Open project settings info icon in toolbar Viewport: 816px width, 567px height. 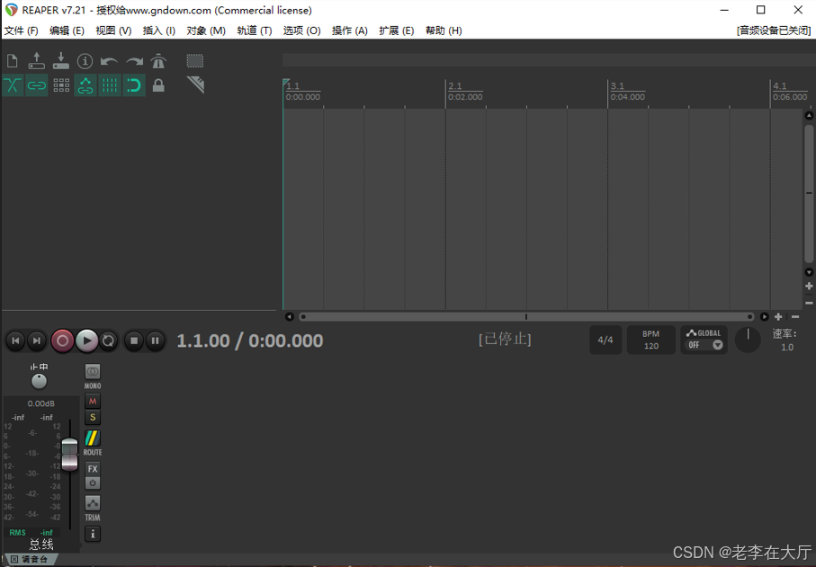click(x=85, y=61)
